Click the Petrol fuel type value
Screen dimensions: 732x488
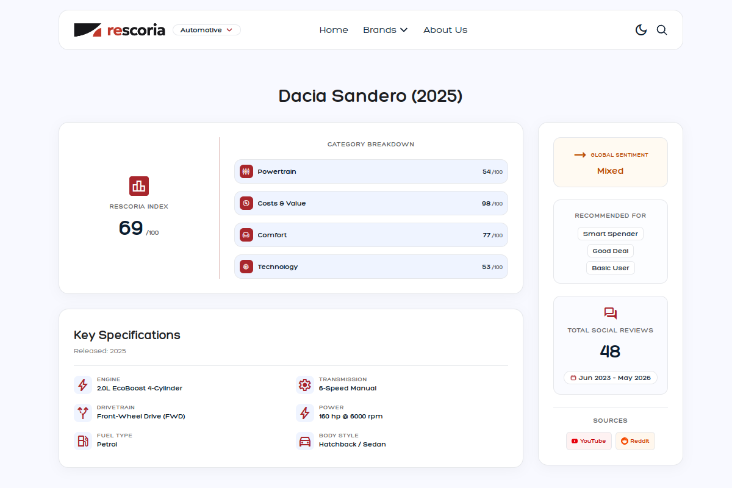pyautogui.click(x=107, y=444)
